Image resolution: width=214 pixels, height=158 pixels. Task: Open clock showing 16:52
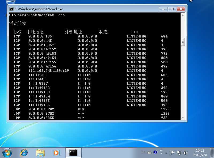(x=200, y=153)
